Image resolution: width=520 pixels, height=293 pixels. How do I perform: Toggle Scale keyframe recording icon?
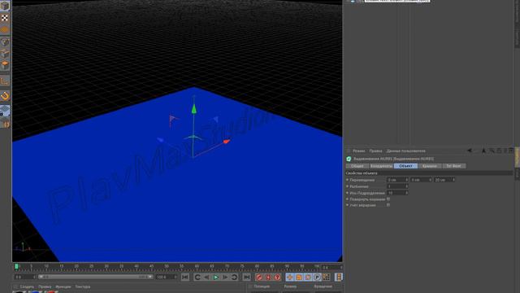coord(299,277)
